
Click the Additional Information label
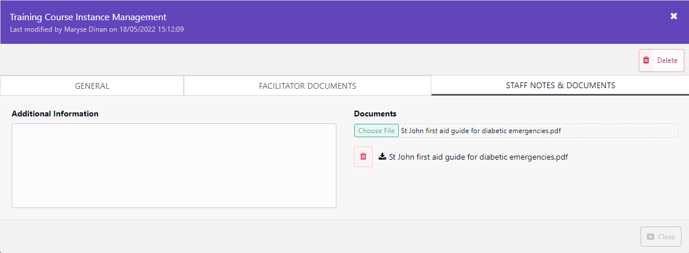(x=55, y=114)
